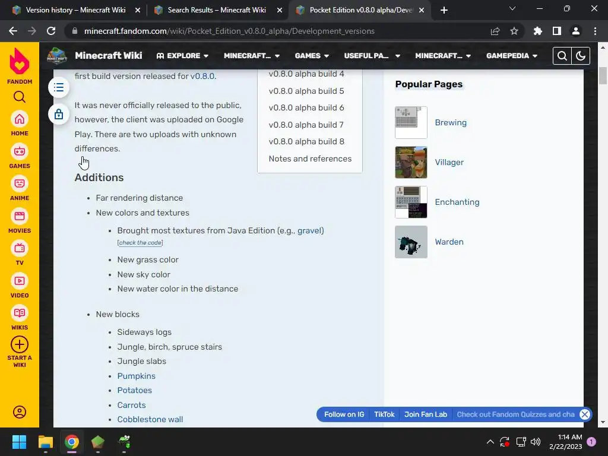Open the Potatoes link

click(x=135, y=390)
